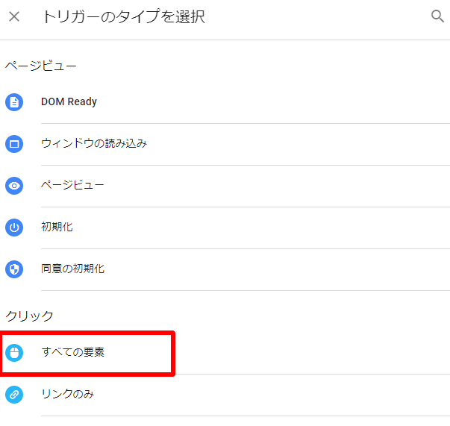Viewport: 450px width, 426px height.
Task: Open search with the magnifier icon
Action: (x=438, y=16)
